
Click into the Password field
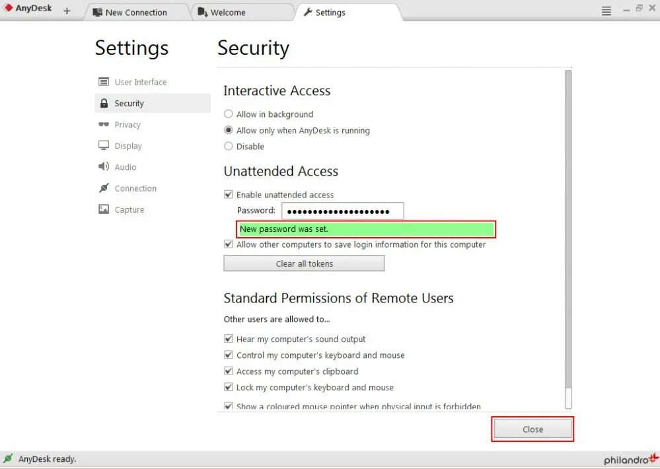click(343, 211)
